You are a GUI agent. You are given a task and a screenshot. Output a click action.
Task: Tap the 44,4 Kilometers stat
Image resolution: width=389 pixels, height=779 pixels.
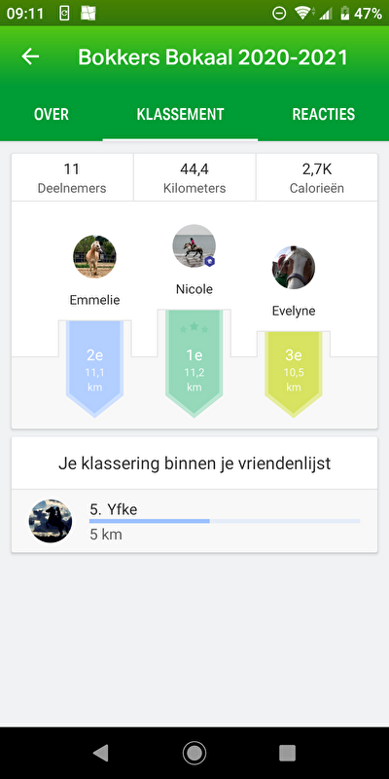point(194,177)
